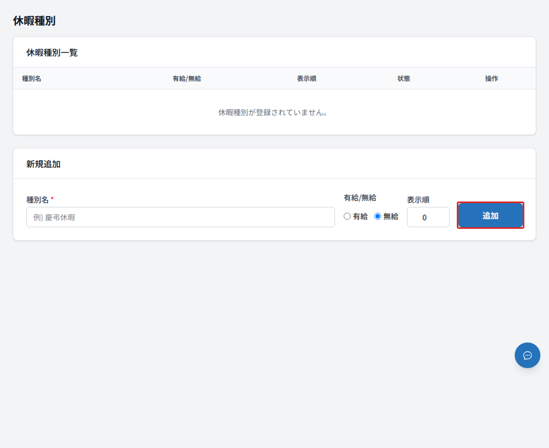Click the 有給/無給 form label
Screen dimensions: 549x448
360,198
